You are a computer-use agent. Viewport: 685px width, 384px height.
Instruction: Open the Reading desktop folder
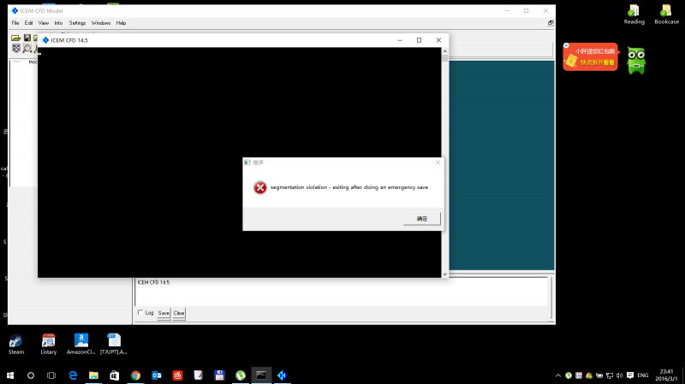tap(634, 15)
